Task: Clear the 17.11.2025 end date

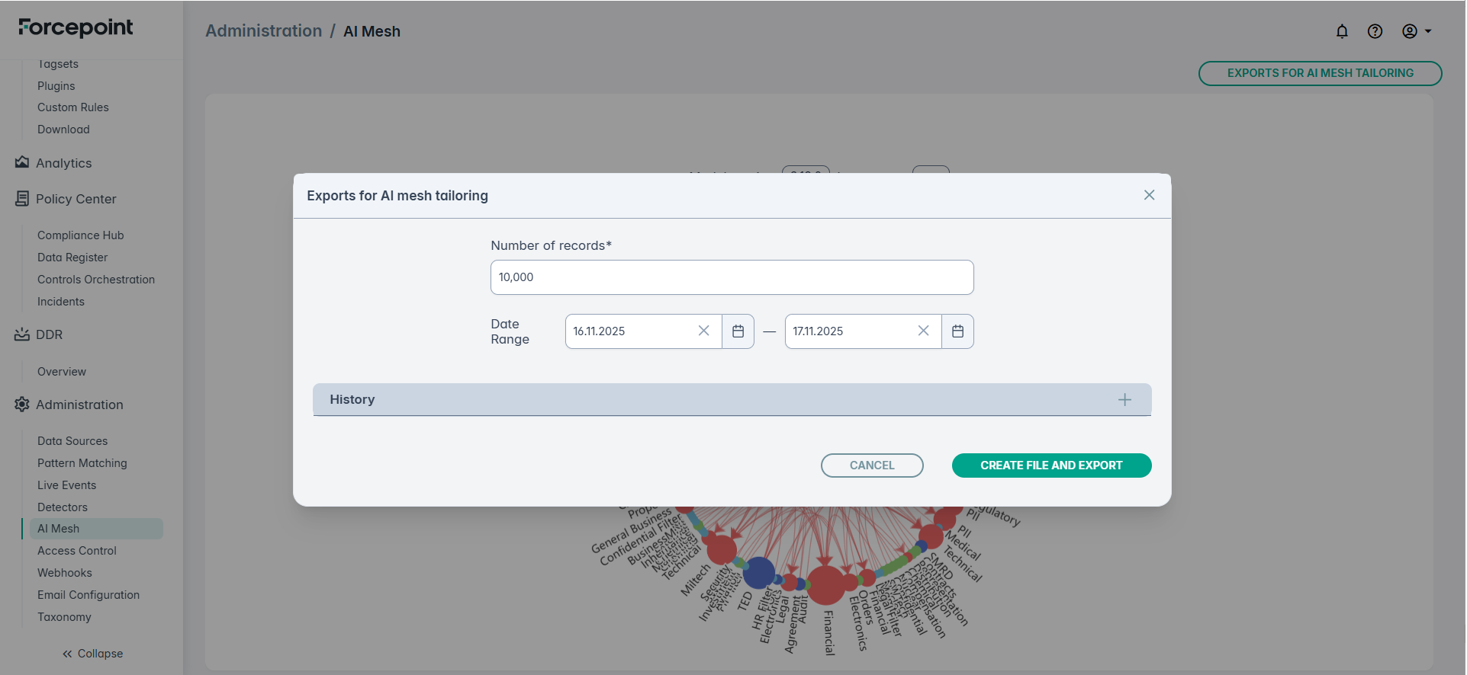Action: click(923, 331)
